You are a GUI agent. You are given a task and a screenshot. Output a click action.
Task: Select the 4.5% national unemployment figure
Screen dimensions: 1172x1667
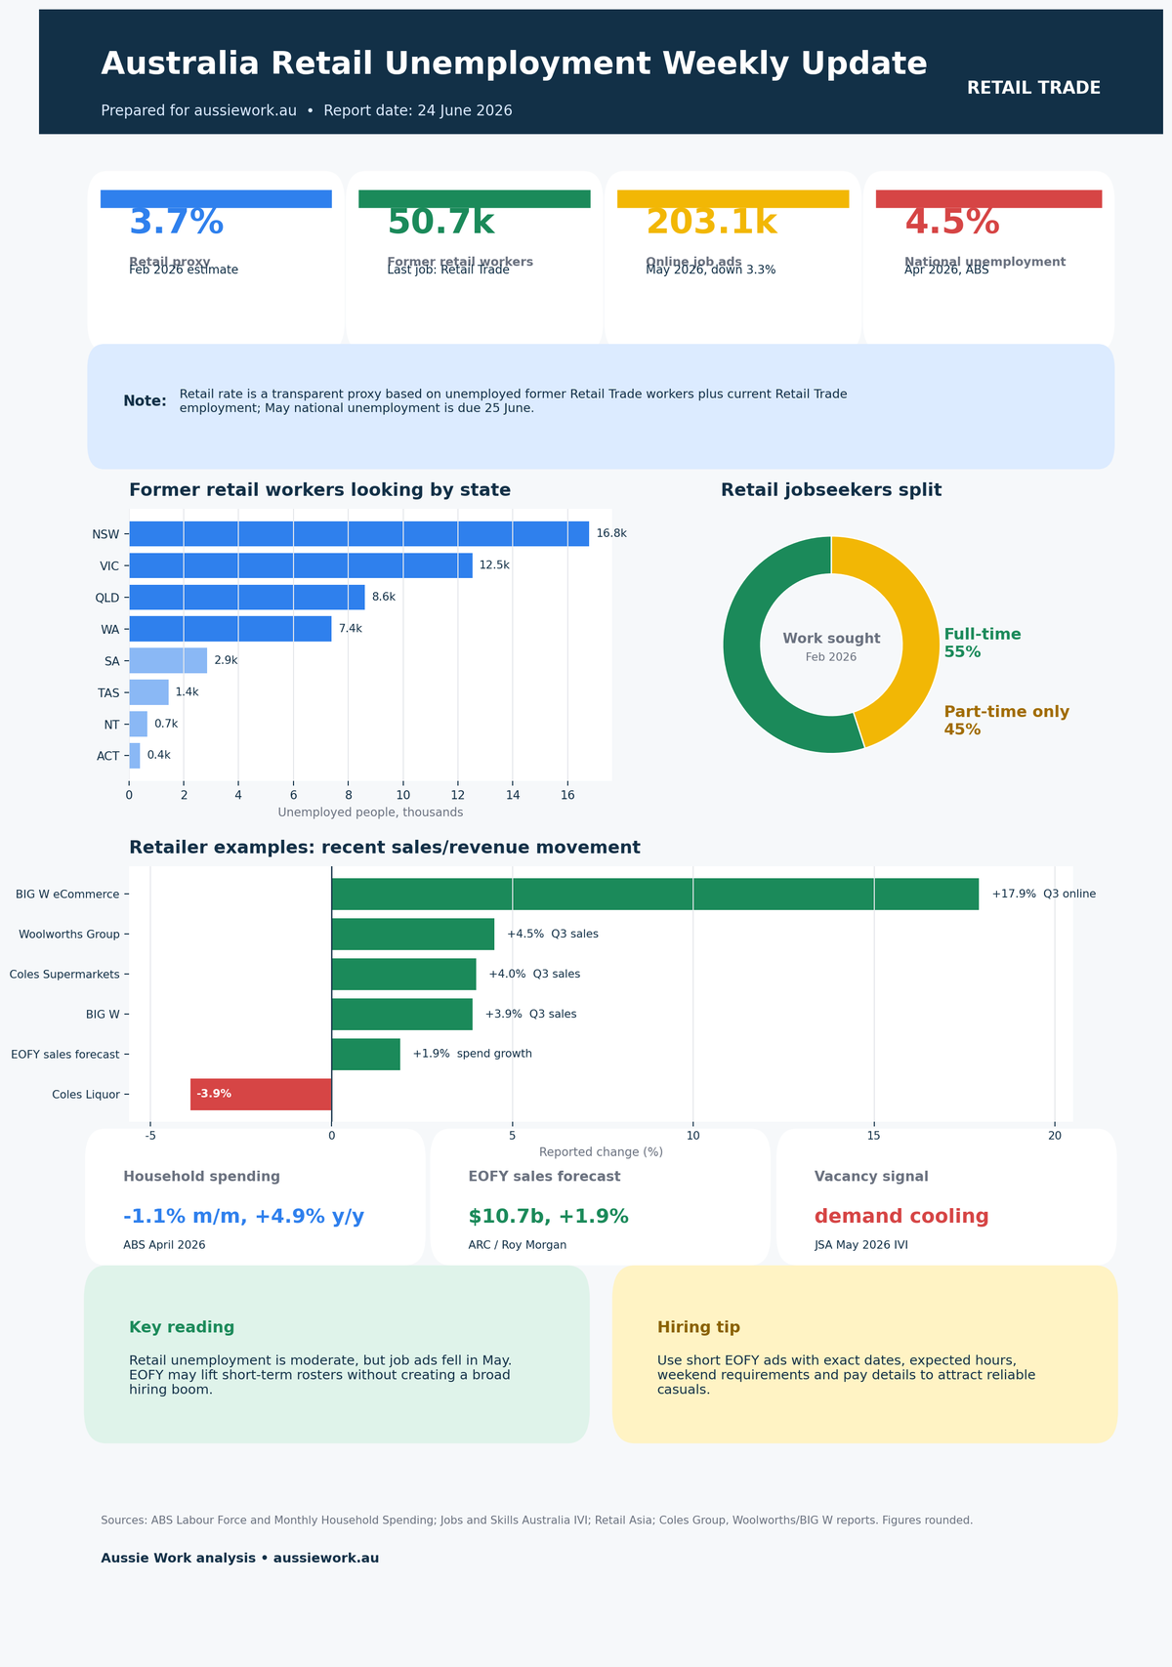point(952,224)
